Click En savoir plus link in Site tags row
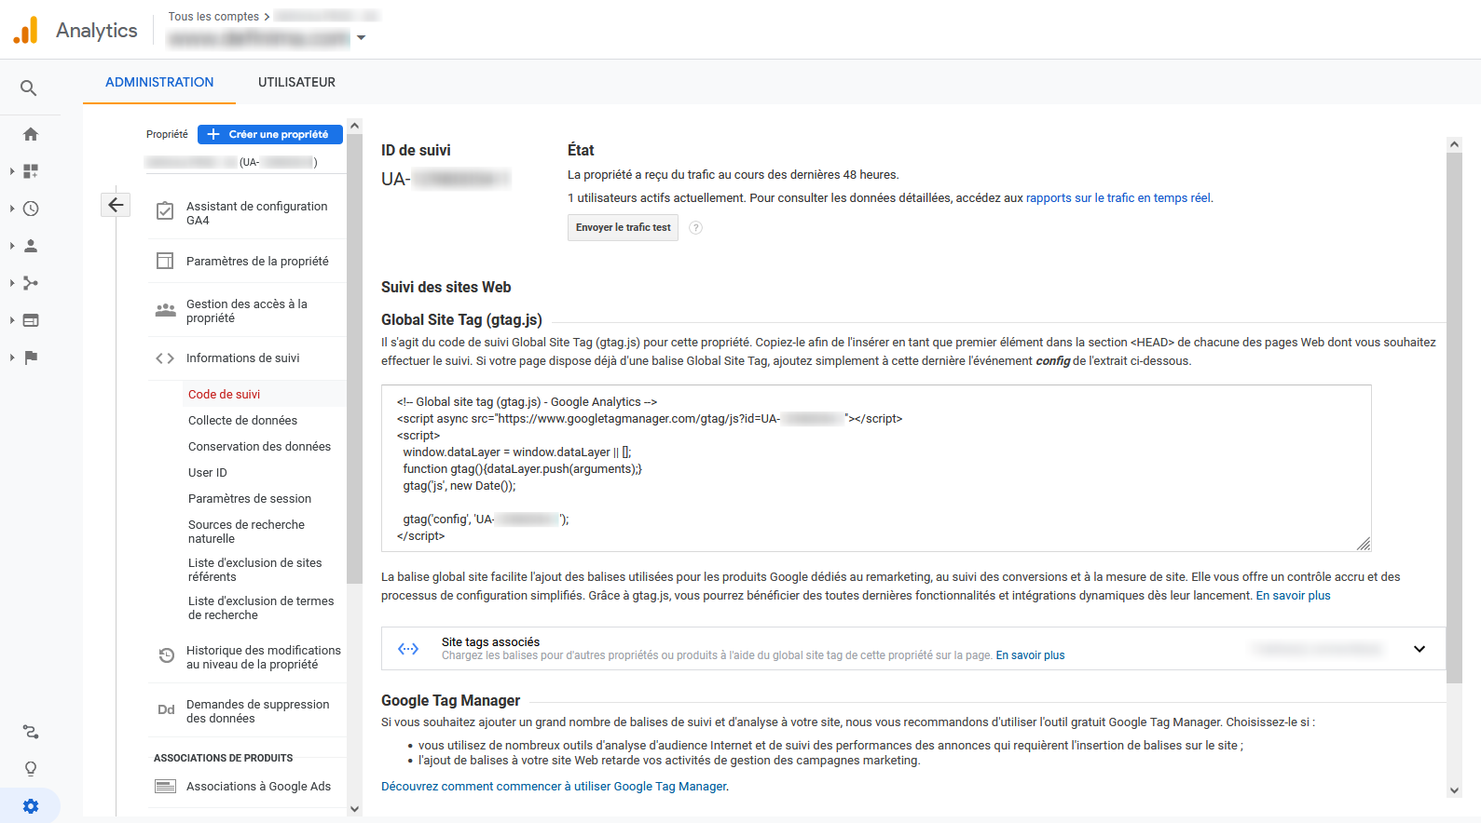Image resolution: width=1481 pixels, height=823 pixels. coord(1030,655)
